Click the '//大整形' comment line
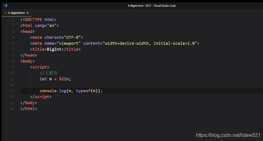 49,73
